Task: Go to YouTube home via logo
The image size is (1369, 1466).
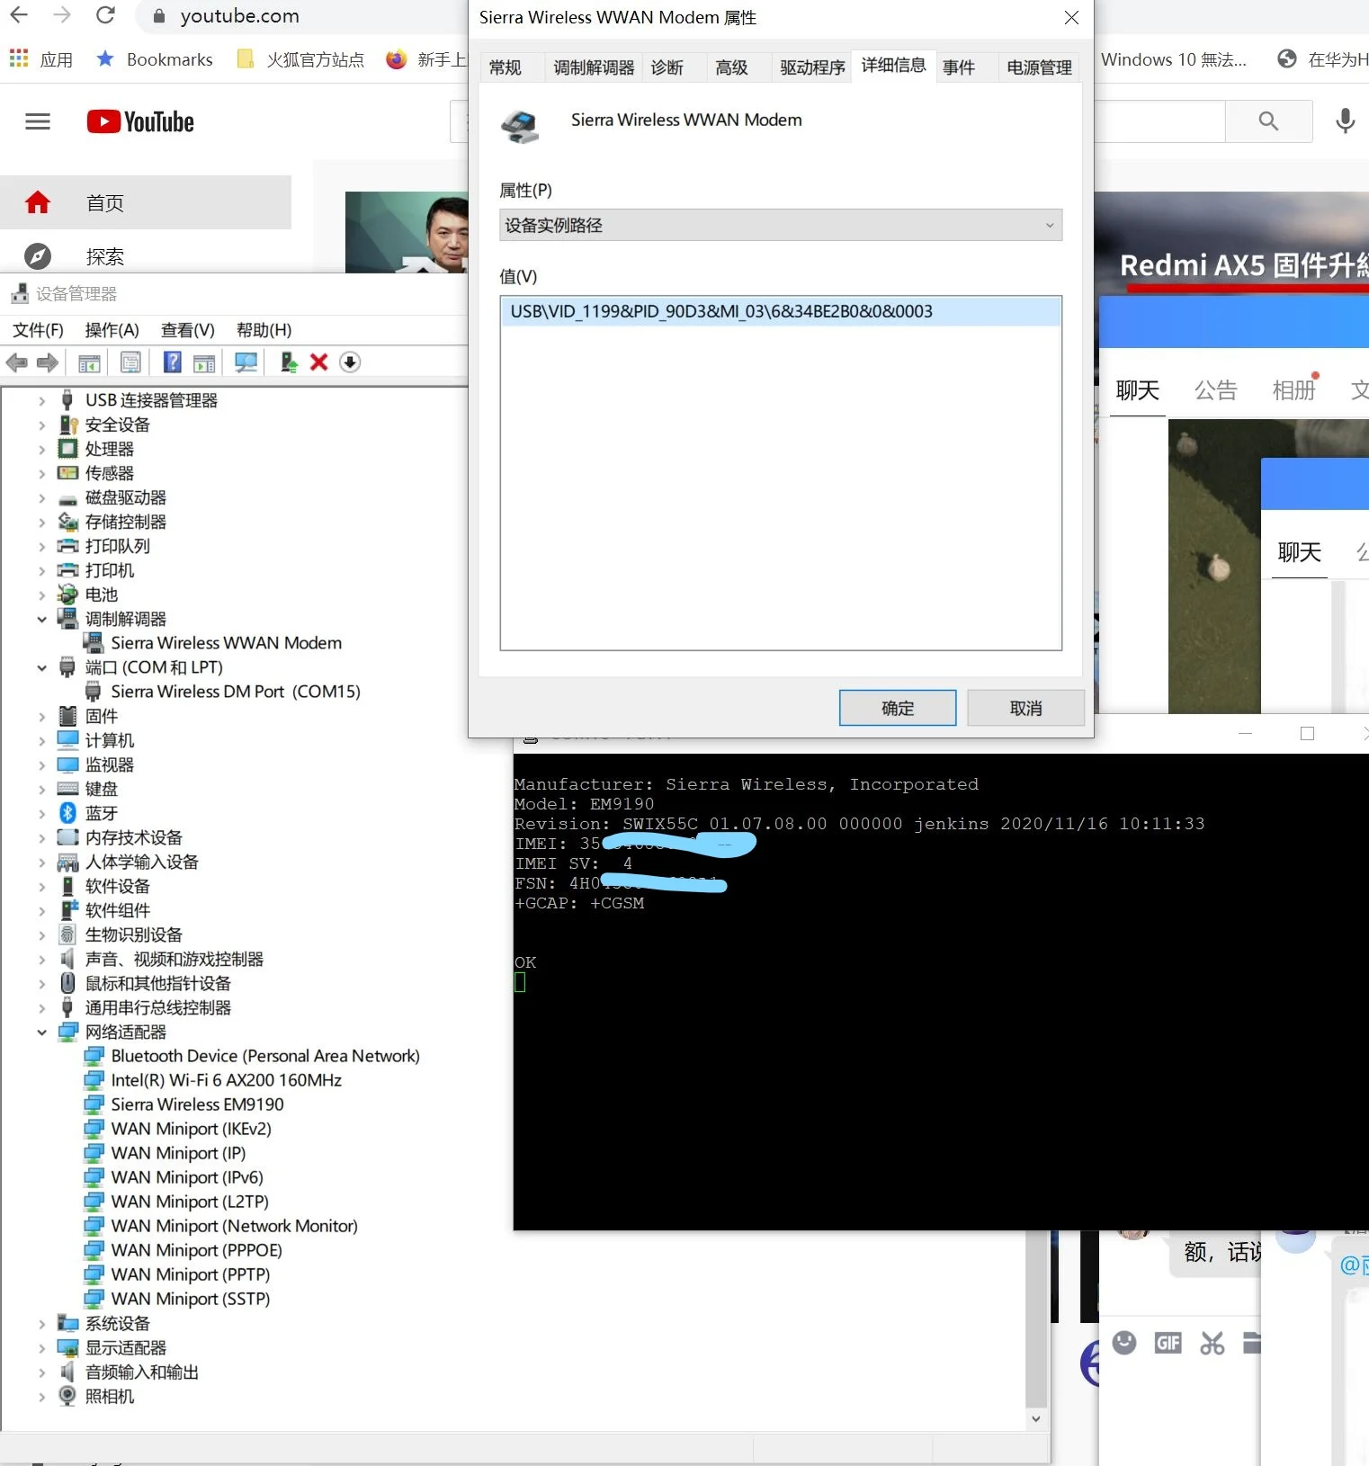Action: point(140,121)
